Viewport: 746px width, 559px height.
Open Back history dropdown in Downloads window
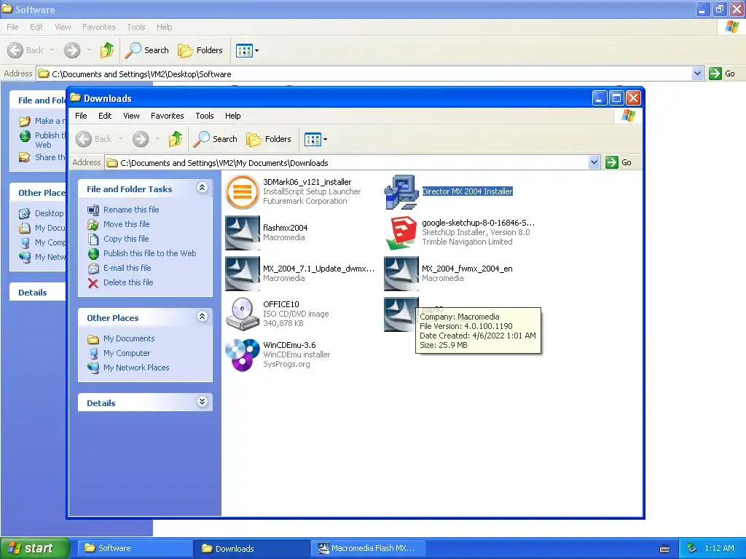point(120,139)
